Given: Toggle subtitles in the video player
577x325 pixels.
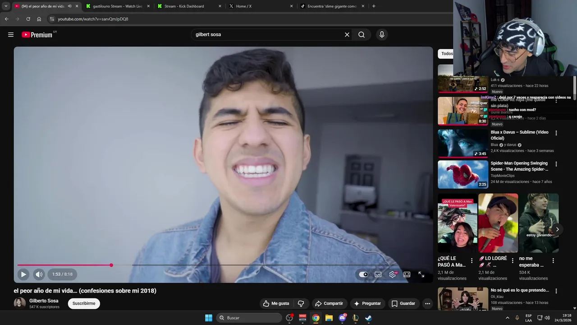Looking at the screenshot, I should click(x=378, y=274).
